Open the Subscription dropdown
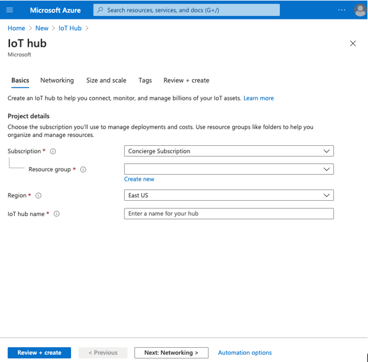This screenshot has height=362, width=368. pyautogui.click(x=229, y=151)
